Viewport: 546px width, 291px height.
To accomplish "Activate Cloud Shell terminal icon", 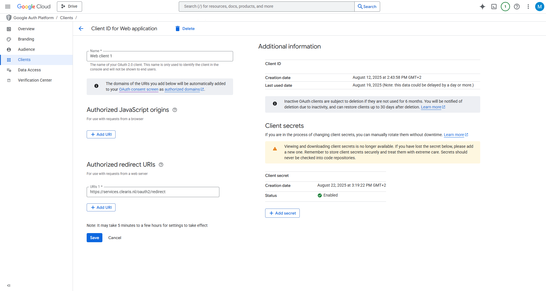I will (x=494, y=7).
